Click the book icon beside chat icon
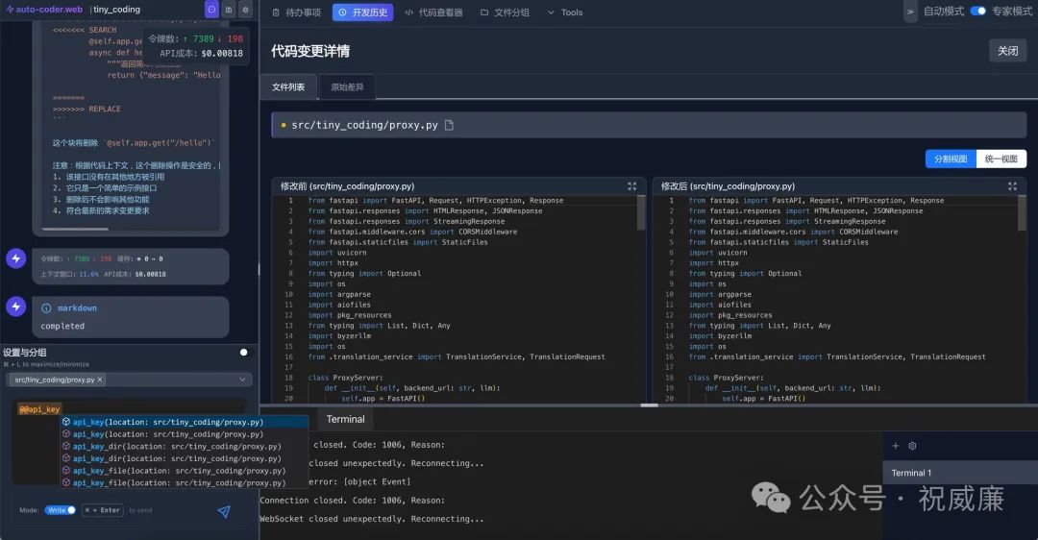 click(229, 10)
